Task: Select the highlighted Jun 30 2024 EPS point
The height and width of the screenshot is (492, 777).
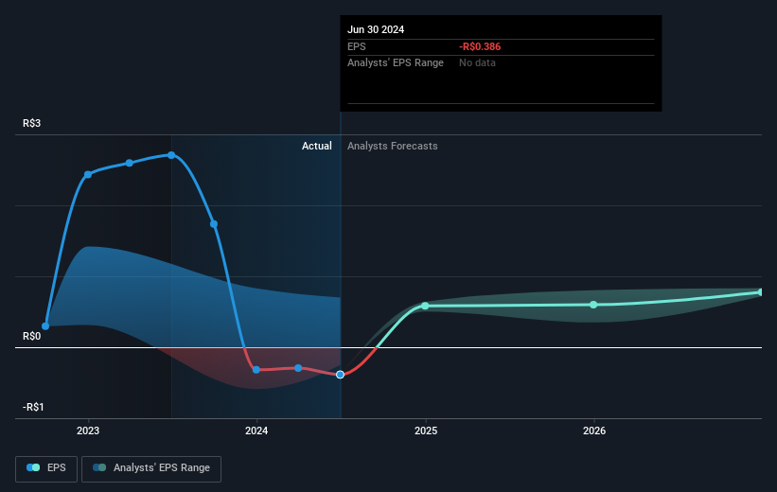Action: pyautogui.click(x=340, y=375)
